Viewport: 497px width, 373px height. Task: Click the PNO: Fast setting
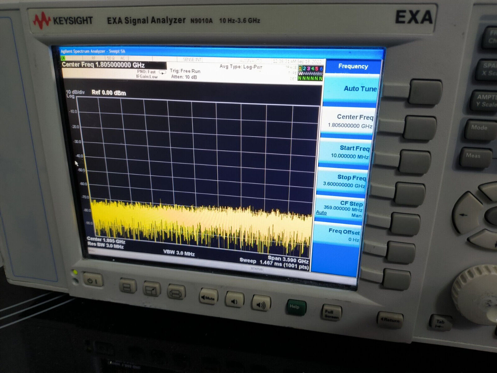tap(146, 71)
